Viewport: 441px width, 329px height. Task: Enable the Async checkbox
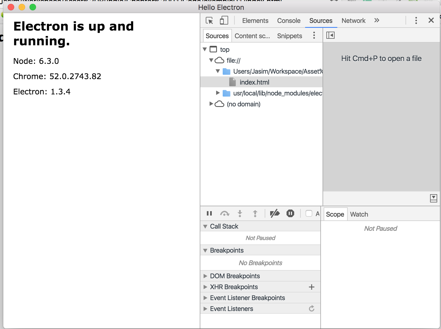pyautogui.click(x=309, y=213)
